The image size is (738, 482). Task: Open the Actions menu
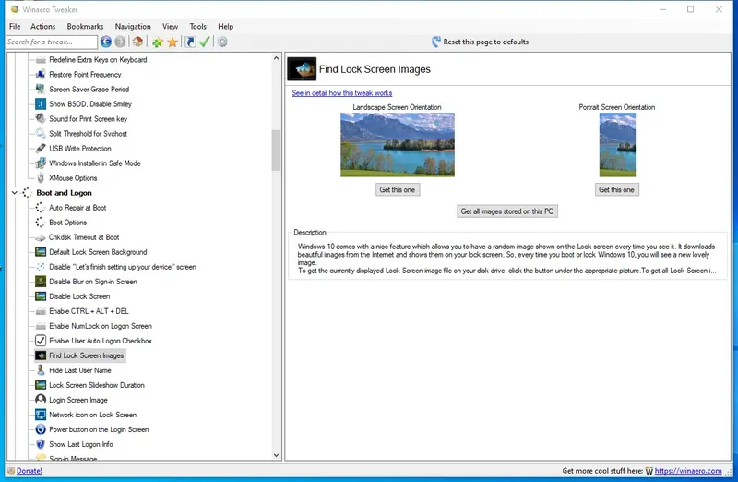[x=42, y=27]
